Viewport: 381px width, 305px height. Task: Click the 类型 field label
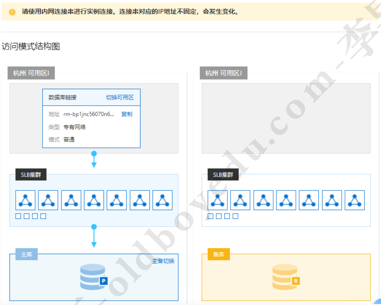click(x=54, y=127)
